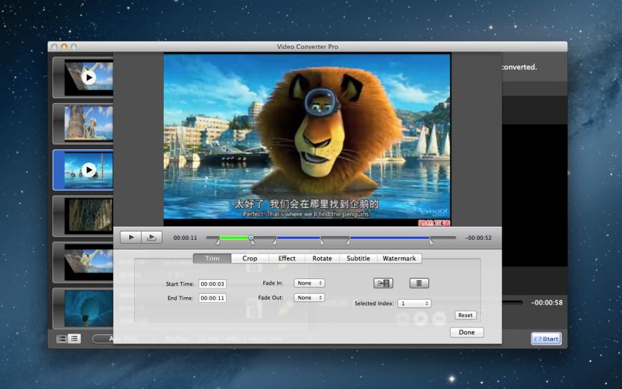The height and width of the screenshot is (389, 622).
Task: Click the Done button
Action: pyautogui.click(x=467, y=332)
